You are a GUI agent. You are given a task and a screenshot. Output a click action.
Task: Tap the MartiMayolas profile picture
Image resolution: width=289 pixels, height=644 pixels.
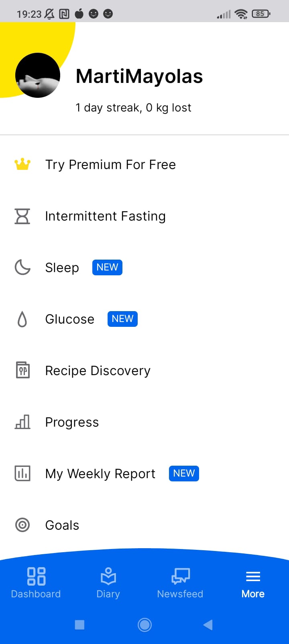[x=38, y=75]
